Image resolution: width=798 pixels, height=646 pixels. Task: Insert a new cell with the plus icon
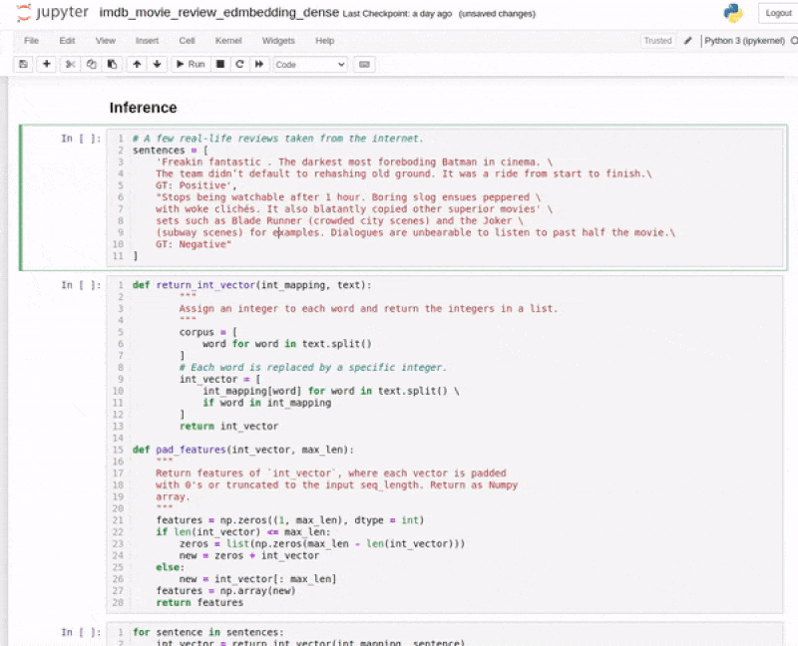(47, 64)
